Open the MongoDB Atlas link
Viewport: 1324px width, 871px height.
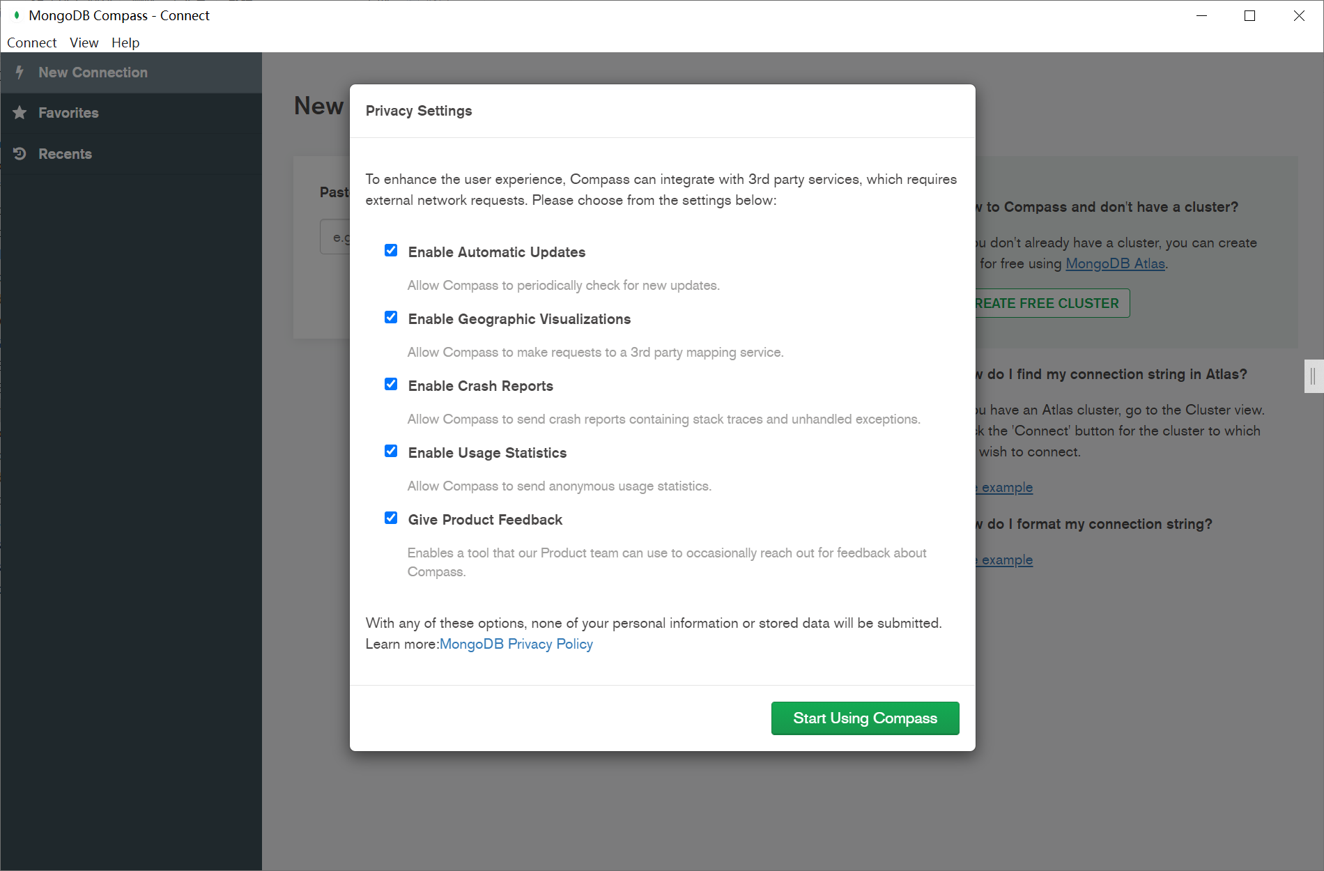point(1115,263)
